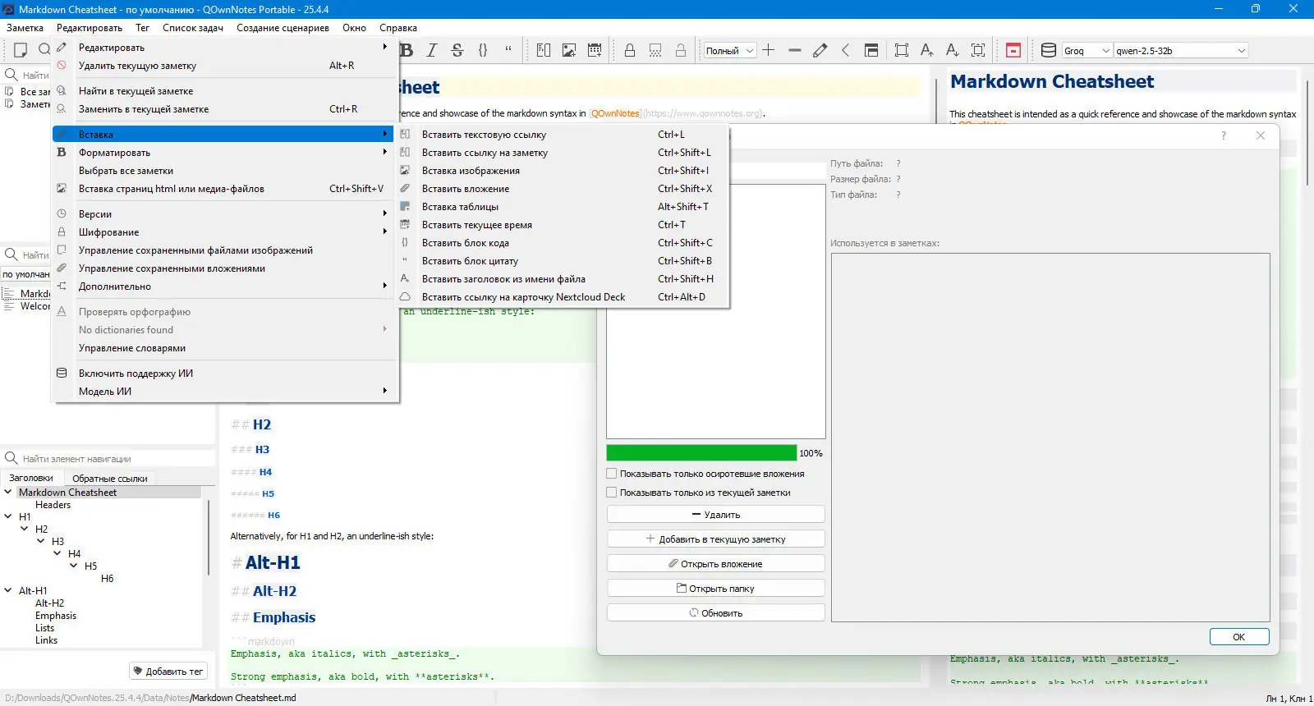This screenshot has height=706, width=1314.
Task: Click the insert image toolbar icon
Action: pyautogui.click(x=568, y=50)
